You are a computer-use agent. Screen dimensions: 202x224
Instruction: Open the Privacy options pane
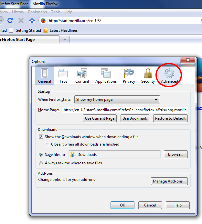click(x=129, y=76)
